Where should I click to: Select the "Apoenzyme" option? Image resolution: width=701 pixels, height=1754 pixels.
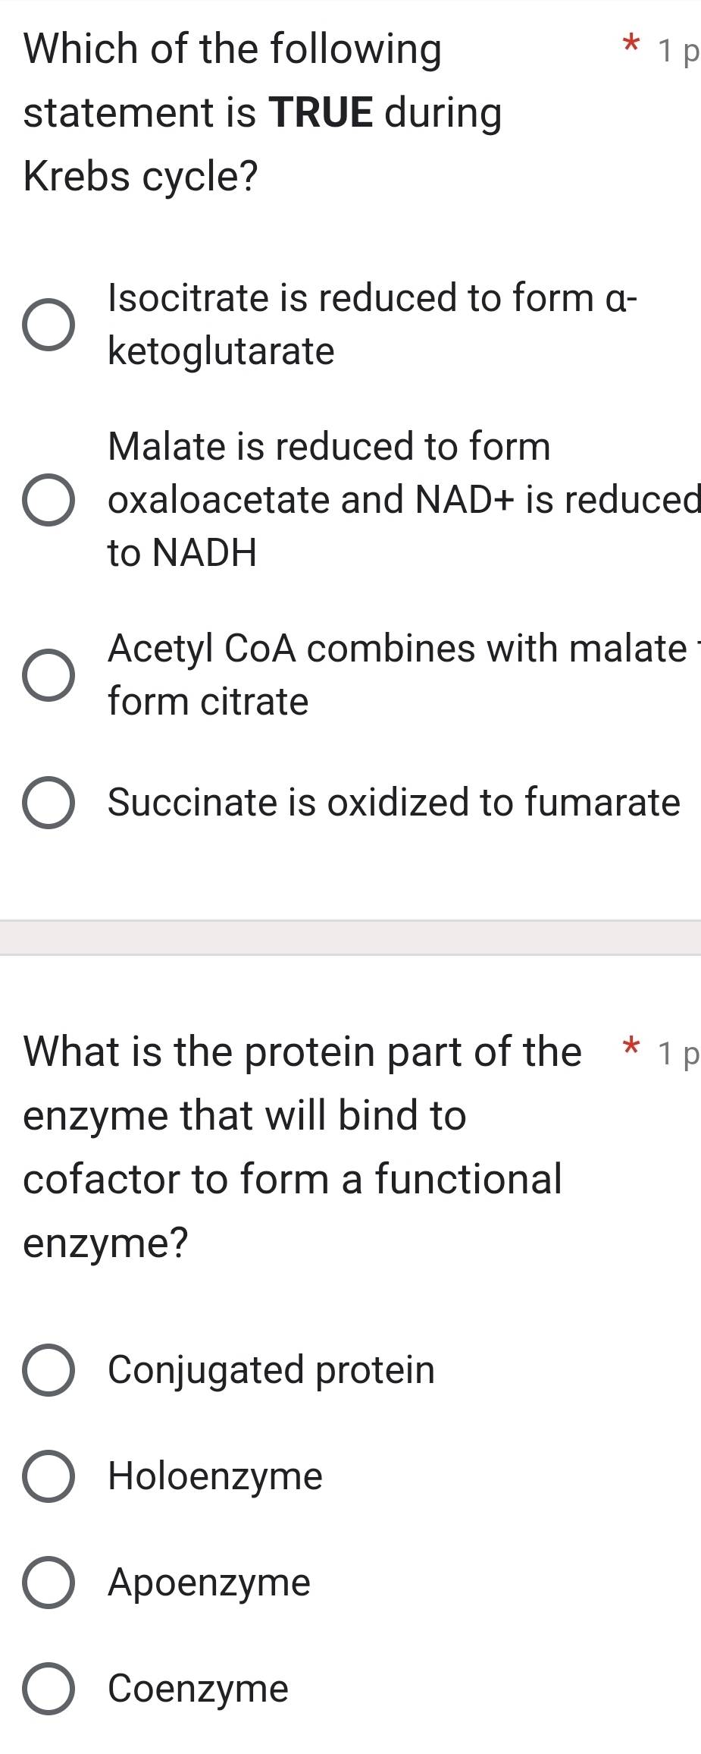(49, 1582)
